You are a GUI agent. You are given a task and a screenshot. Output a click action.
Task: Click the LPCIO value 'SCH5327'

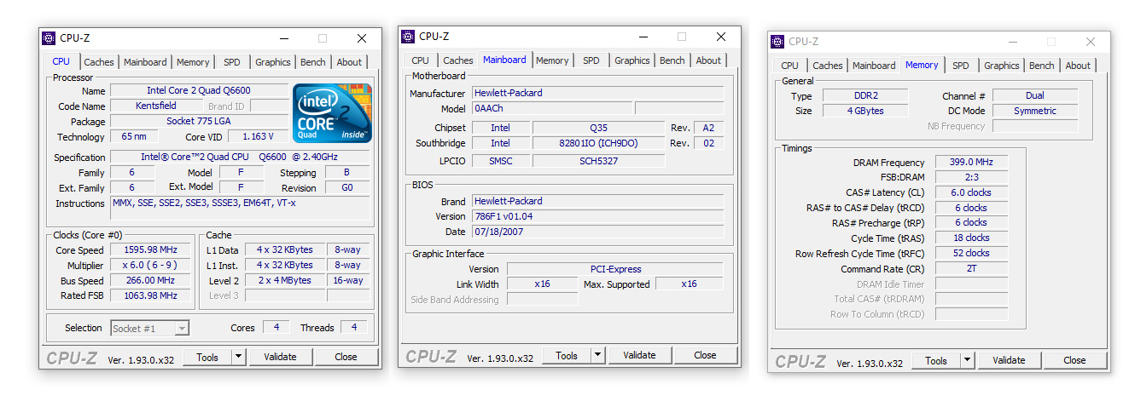[x=598, y=160]
